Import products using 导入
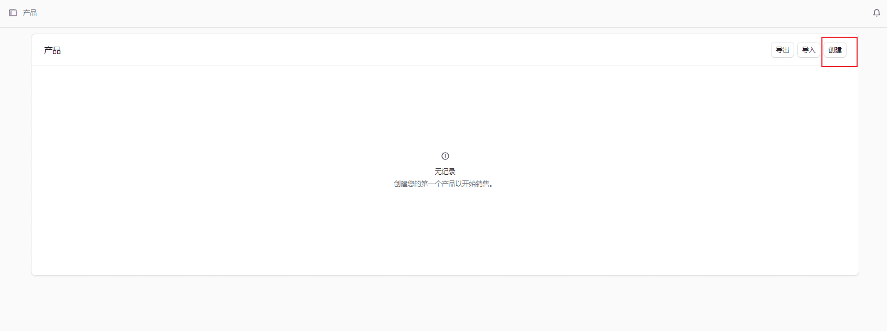 click(808, 50)
